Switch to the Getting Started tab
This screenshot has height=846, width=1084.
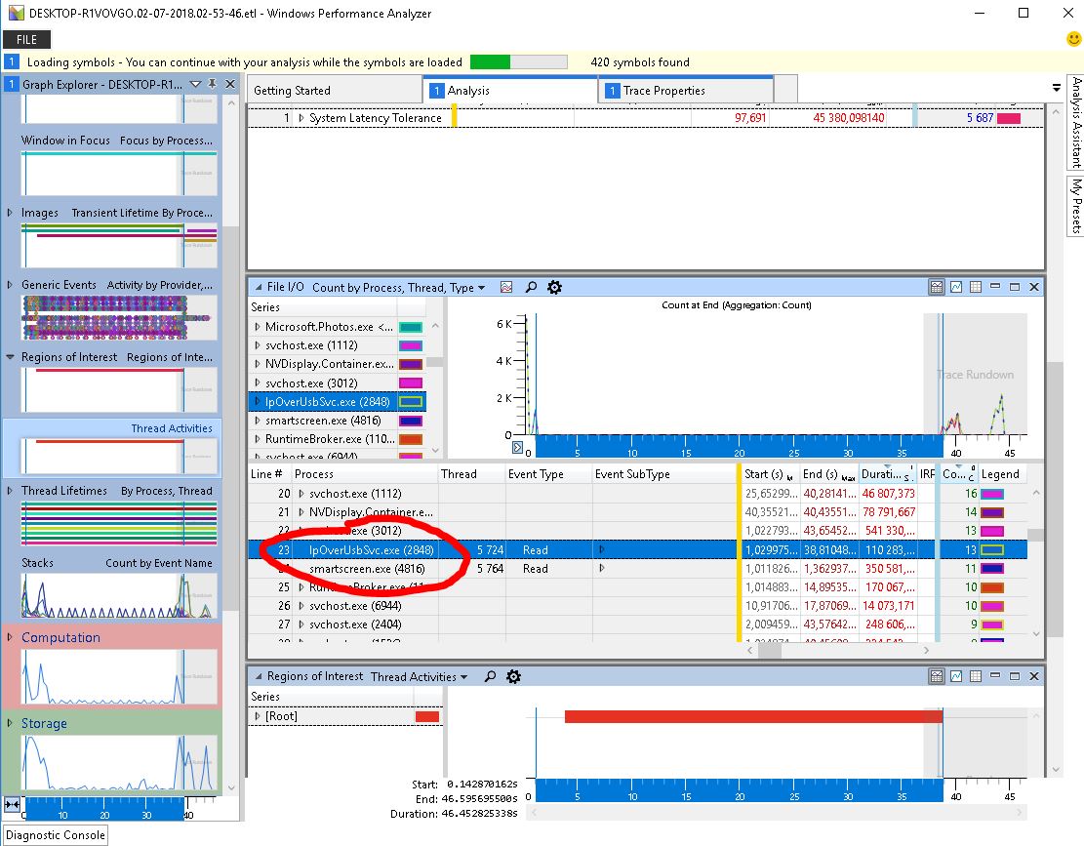click(335, 91)
